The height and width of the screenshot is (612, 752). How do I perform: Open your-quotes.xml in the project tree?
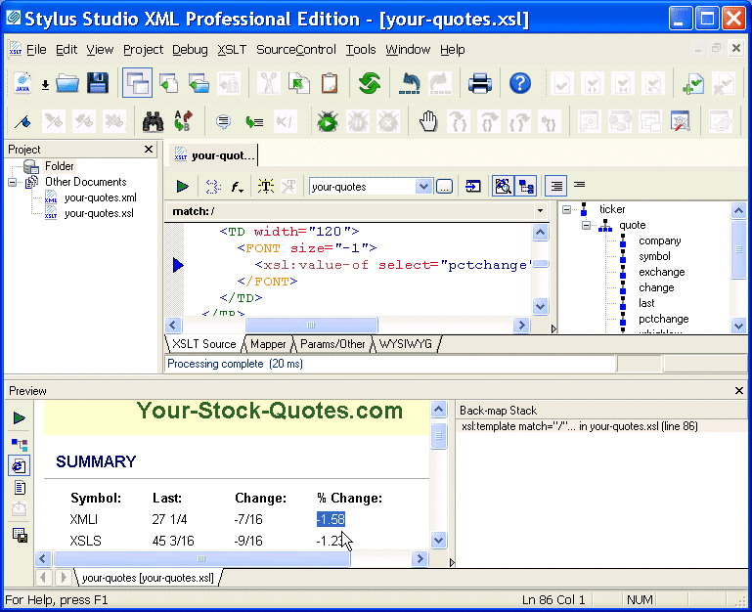click(100, 197)
